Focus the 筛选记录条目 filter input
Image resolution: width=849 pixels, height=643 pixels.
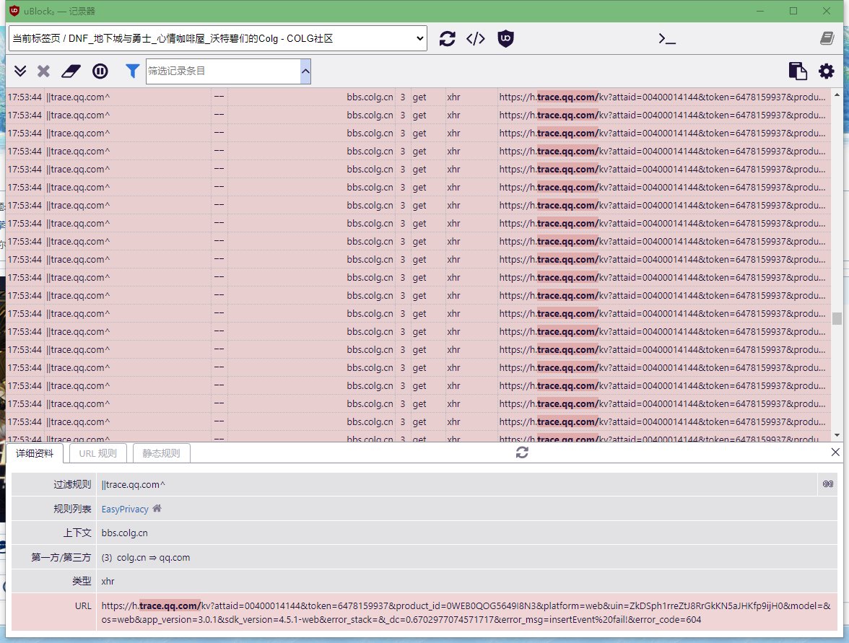[x=223, y=71]
